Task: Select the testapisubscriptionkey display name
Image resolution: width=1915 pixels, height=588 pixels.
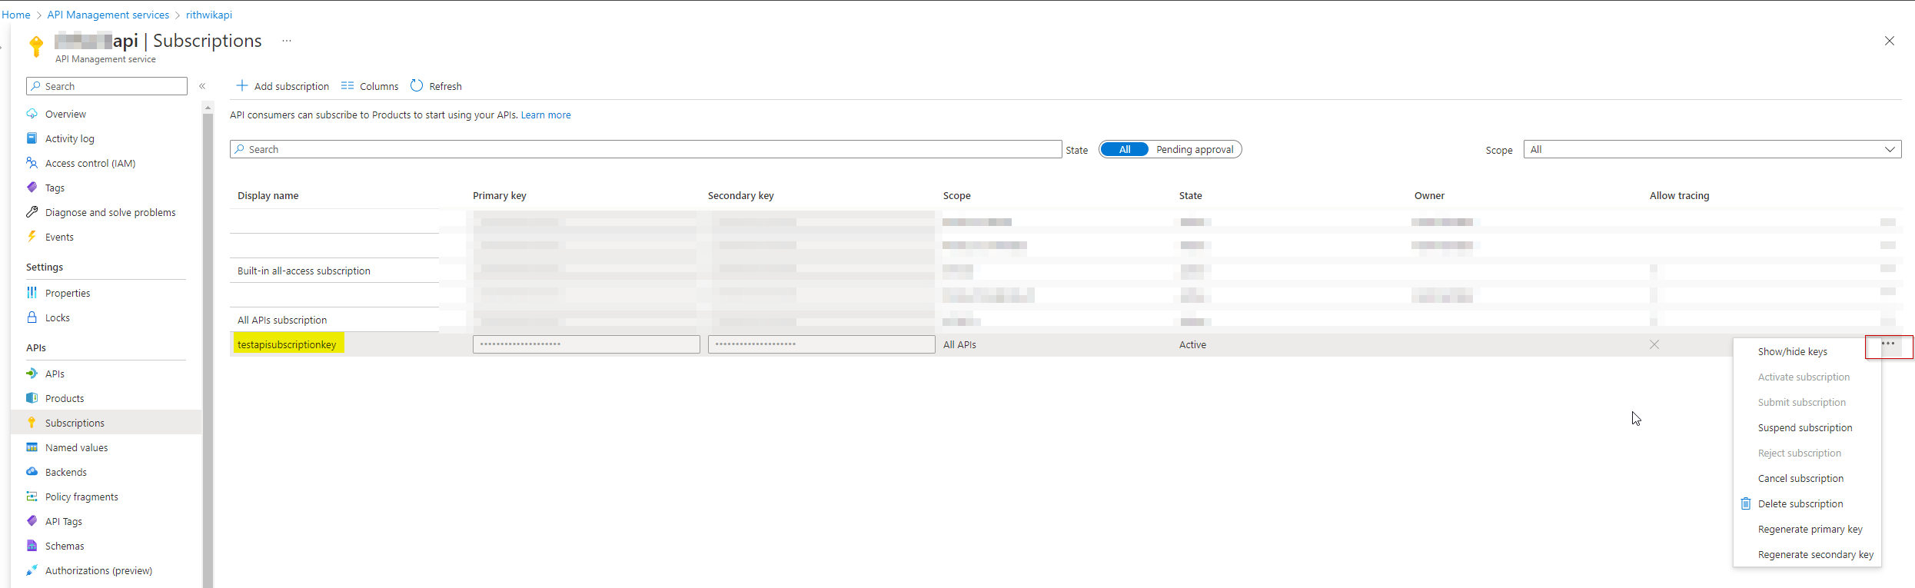Action: coord(287,344)
